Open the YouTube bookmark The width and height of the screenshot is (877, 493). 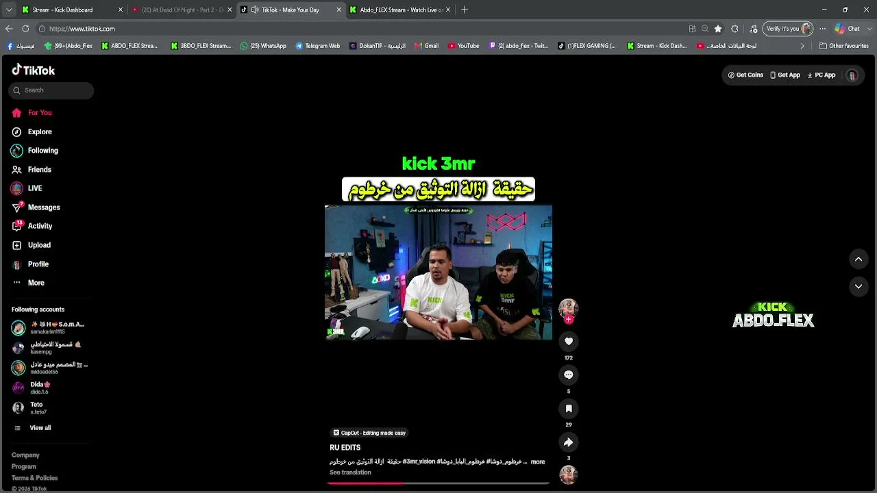coord(464,46)
